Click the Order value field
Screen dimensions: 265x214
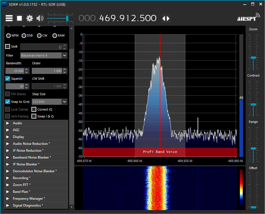pos(47,71)
